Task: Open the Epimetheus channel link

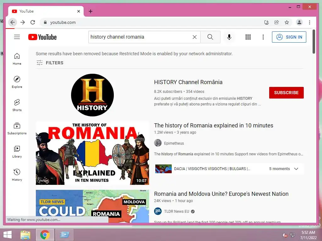Action: (x=174, y=143)
